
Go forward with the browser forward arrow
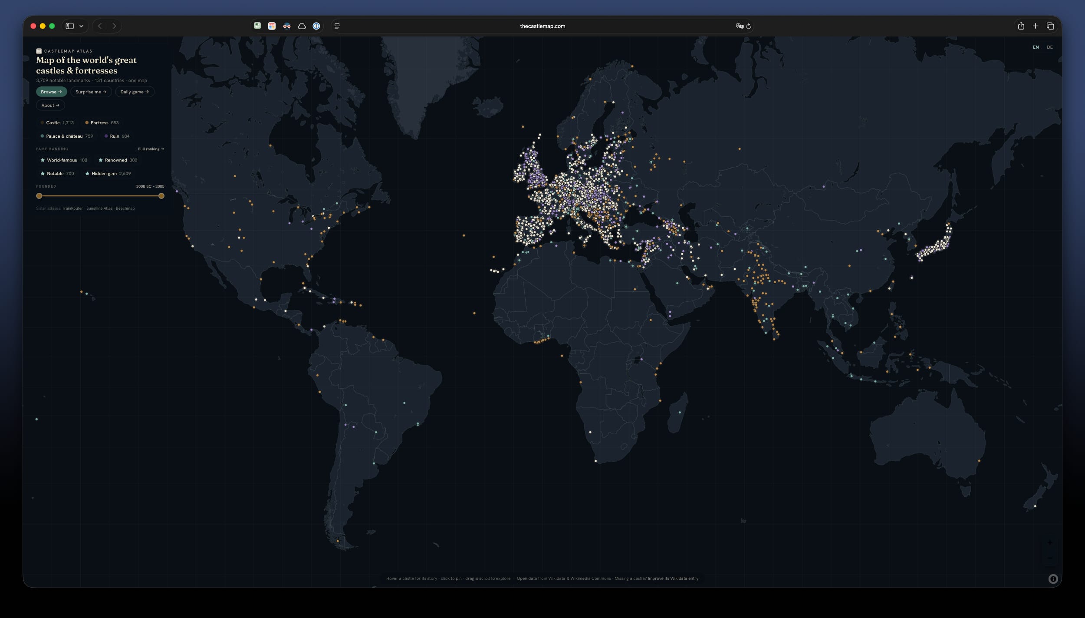click(x=114, y=26)
